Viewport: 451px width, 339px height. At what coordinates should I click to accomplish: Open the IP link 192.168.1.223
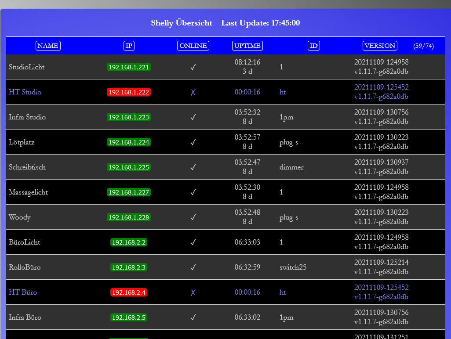[x=129, y=117]
